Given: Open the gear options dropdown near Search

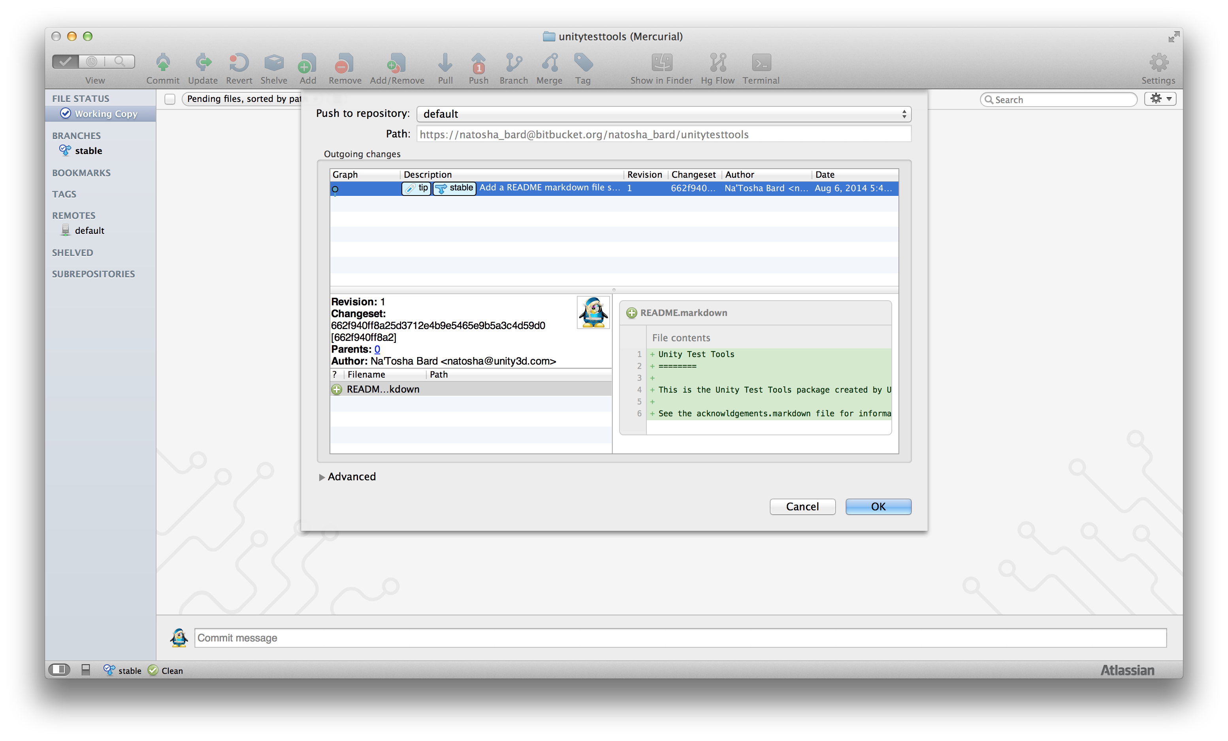Looking at the screenshot, I should click(x=1160, y=99).
